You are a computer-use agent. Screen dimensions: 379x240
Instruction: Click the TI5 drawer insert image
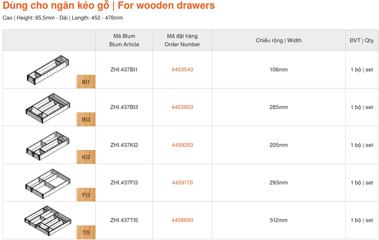point(48,219)
